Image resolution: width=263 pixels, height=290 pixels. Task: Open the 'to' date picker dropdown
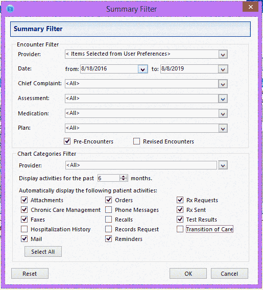click(x=223, y=69)
